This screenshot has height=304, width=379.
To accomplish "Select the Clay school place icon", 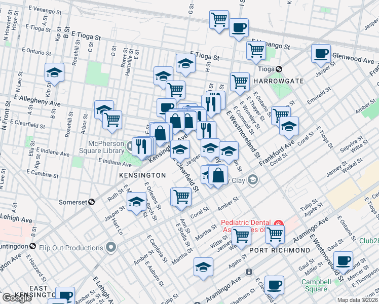I will [253, 179].
